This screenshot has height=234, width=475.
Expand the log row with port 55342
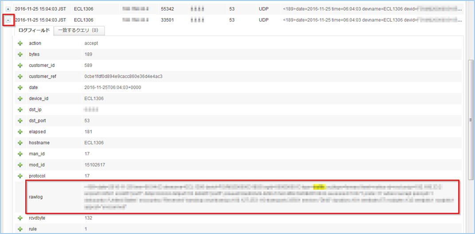point(8,9)
